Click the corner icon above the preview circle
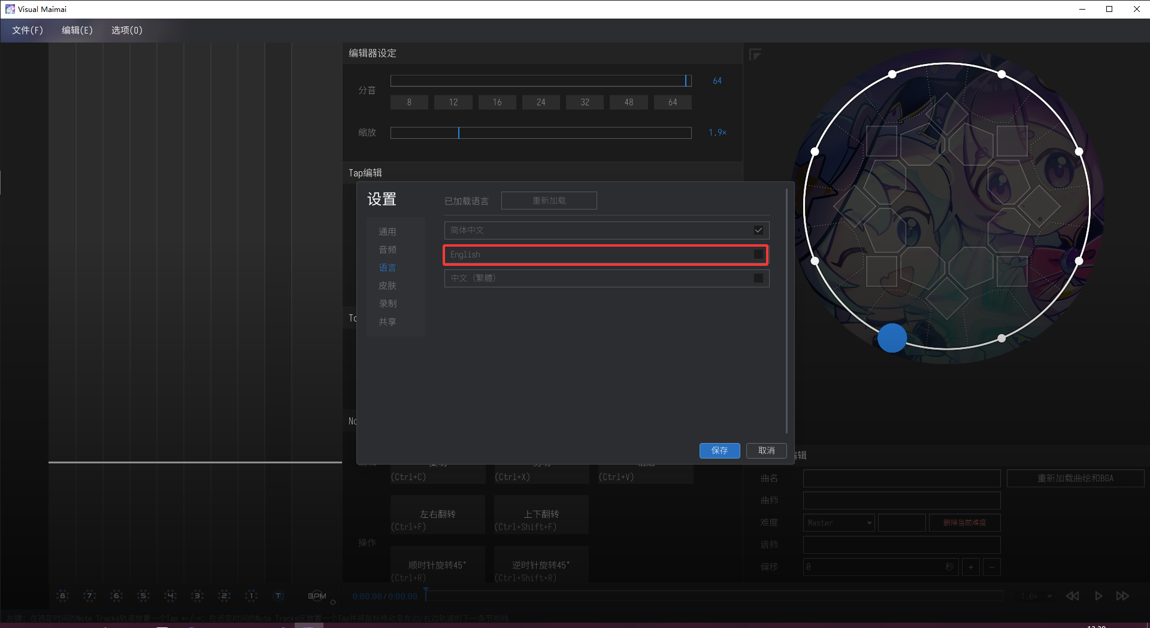The image size is (1150, 628). [x=755, y=55]
